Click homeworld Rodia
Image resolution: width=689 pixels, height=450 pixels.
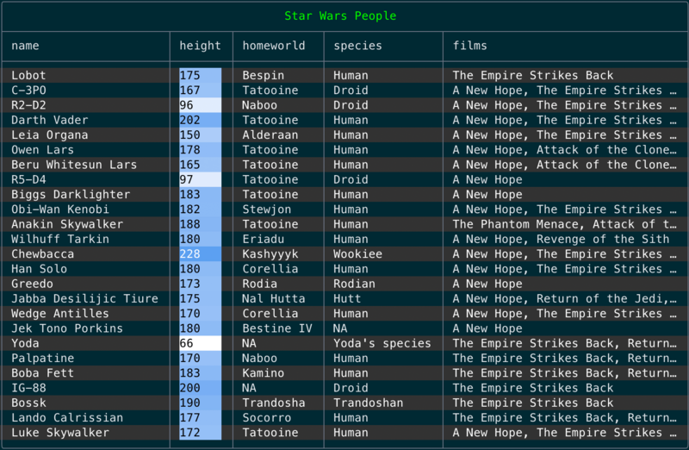click(x=260, y=284)
